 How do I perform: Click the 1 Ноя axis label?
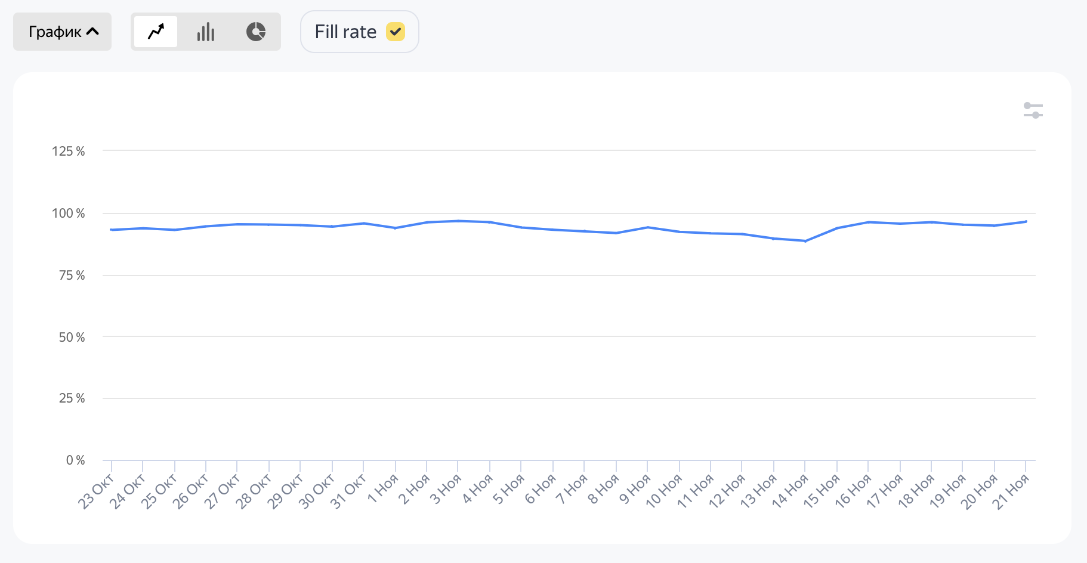(x=382, y=489)
